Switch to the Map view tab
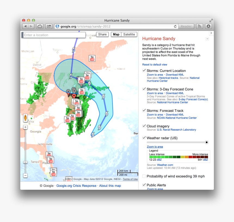The height and width of the screenshot is (222, 234). [116, 34]
